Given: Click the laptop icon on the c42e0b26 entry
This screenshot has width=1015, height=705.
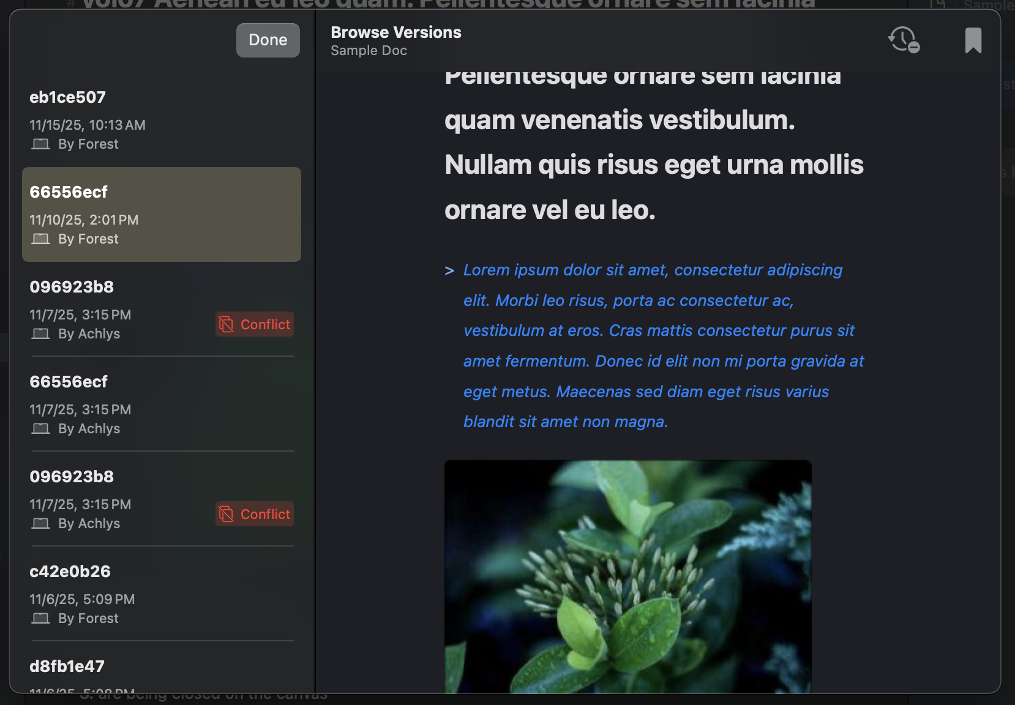Looking at the screenshot, I should click(x=40, y=618).
